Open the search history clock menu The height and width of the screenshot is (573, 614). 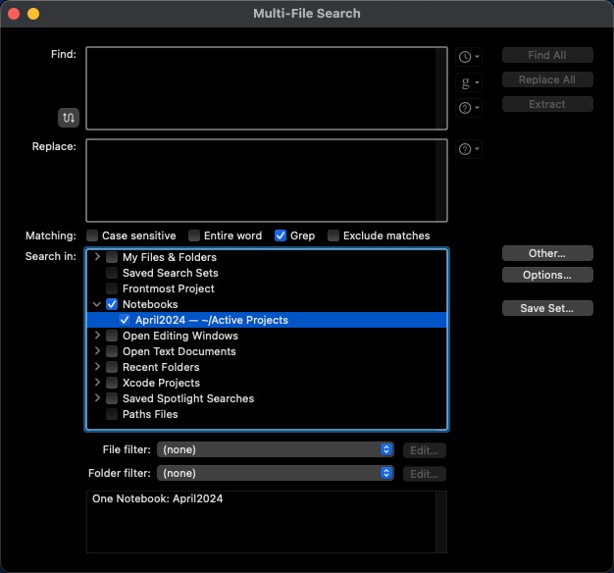[468, 57]
